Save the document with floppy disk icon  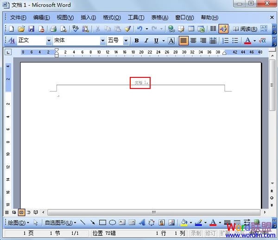pos(31,29)
